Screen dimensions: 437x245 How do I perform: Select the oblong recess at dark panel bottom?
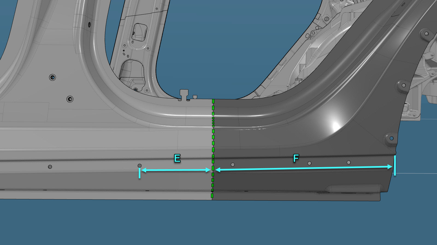pos(355,188)
